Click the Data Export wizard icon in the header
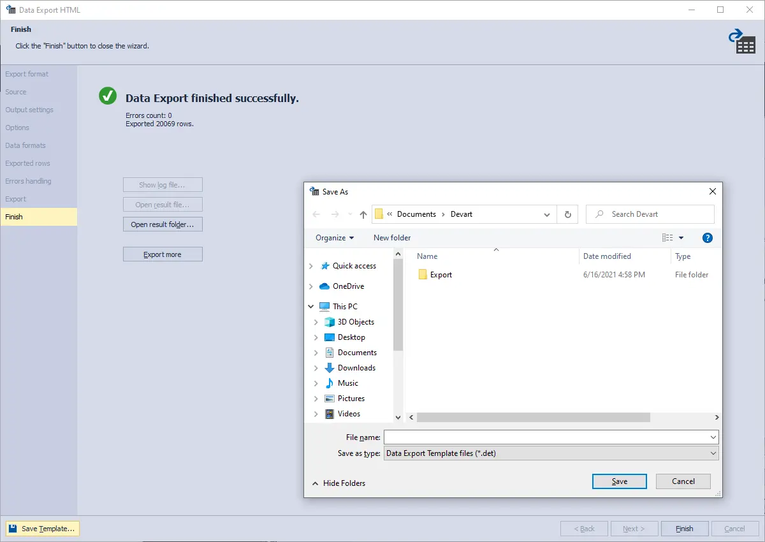This screenshot has height=542, width=765. pos(743,41)
